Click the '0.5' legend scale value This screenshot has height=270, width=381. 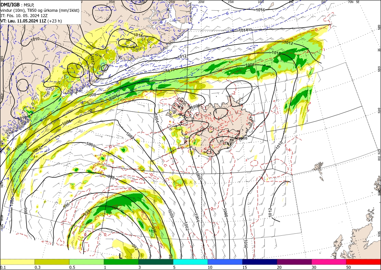click(72, 267)
